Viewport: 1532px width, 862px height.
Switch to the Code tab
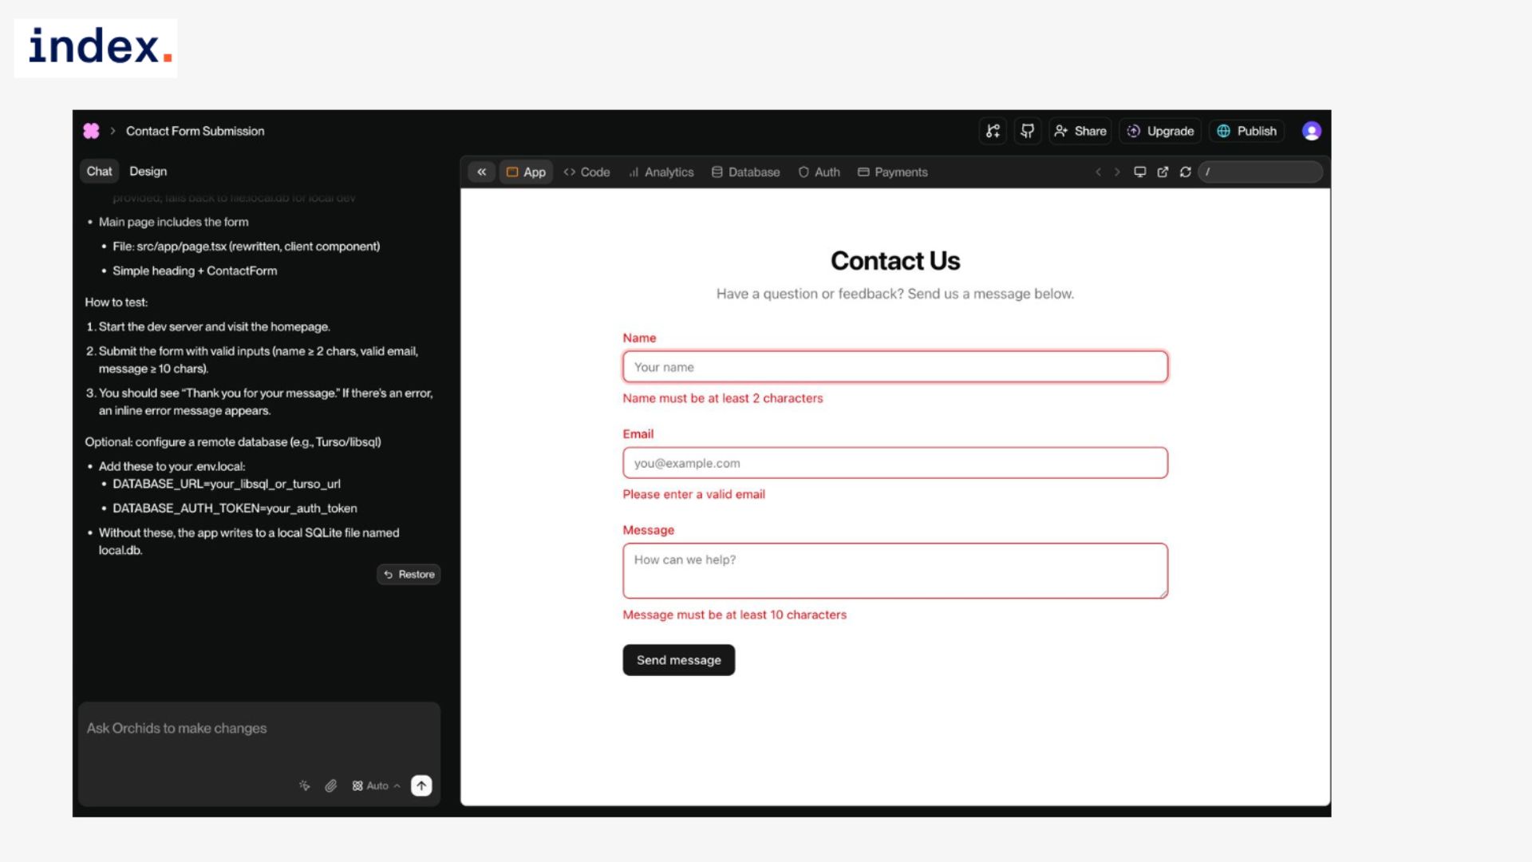(586, 172)
